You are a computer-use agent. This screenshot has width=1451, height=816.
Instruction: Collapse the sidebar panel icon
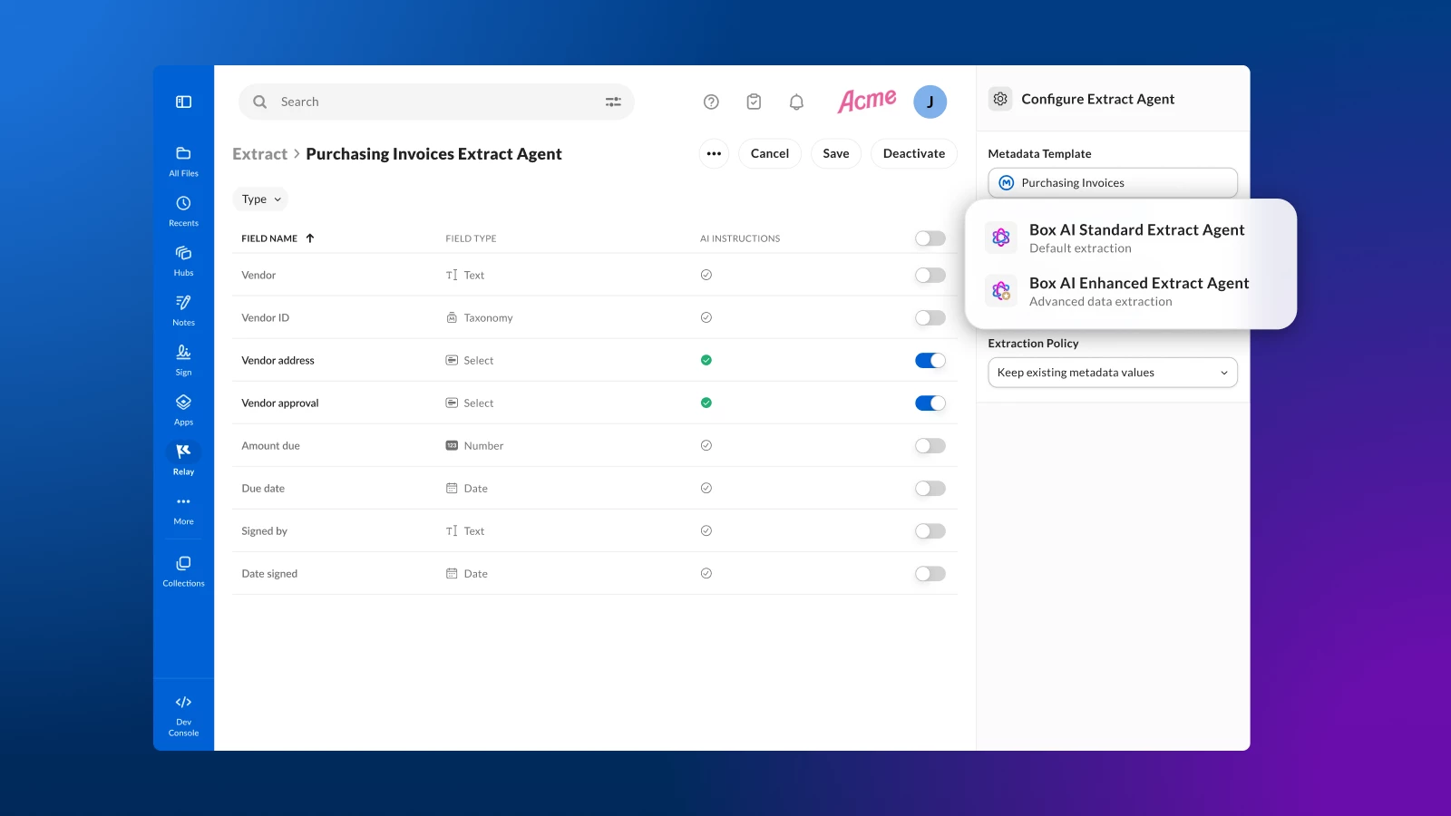[x=183, y=102]
